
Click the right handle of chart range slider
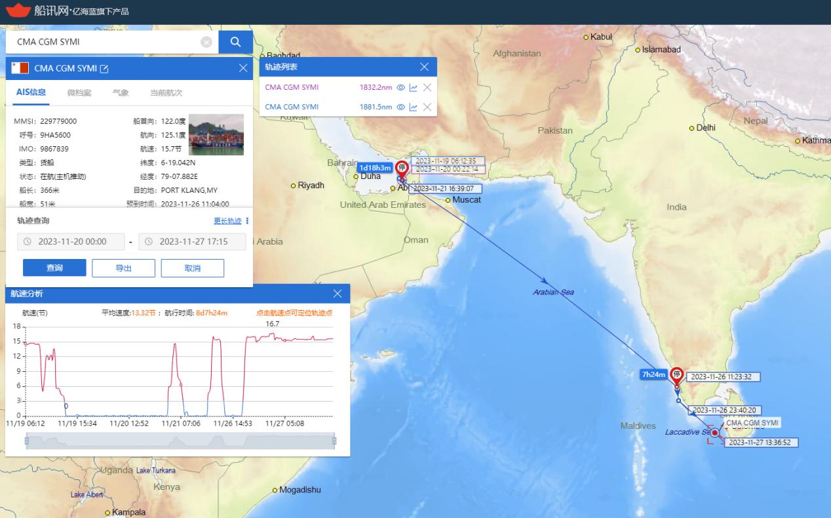coord(334,441)
